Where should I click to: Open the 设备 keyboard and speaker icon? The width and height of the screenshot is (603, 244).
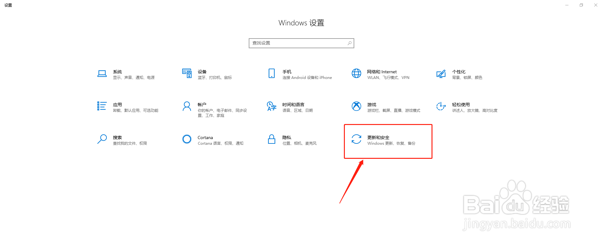coord(187,73)
